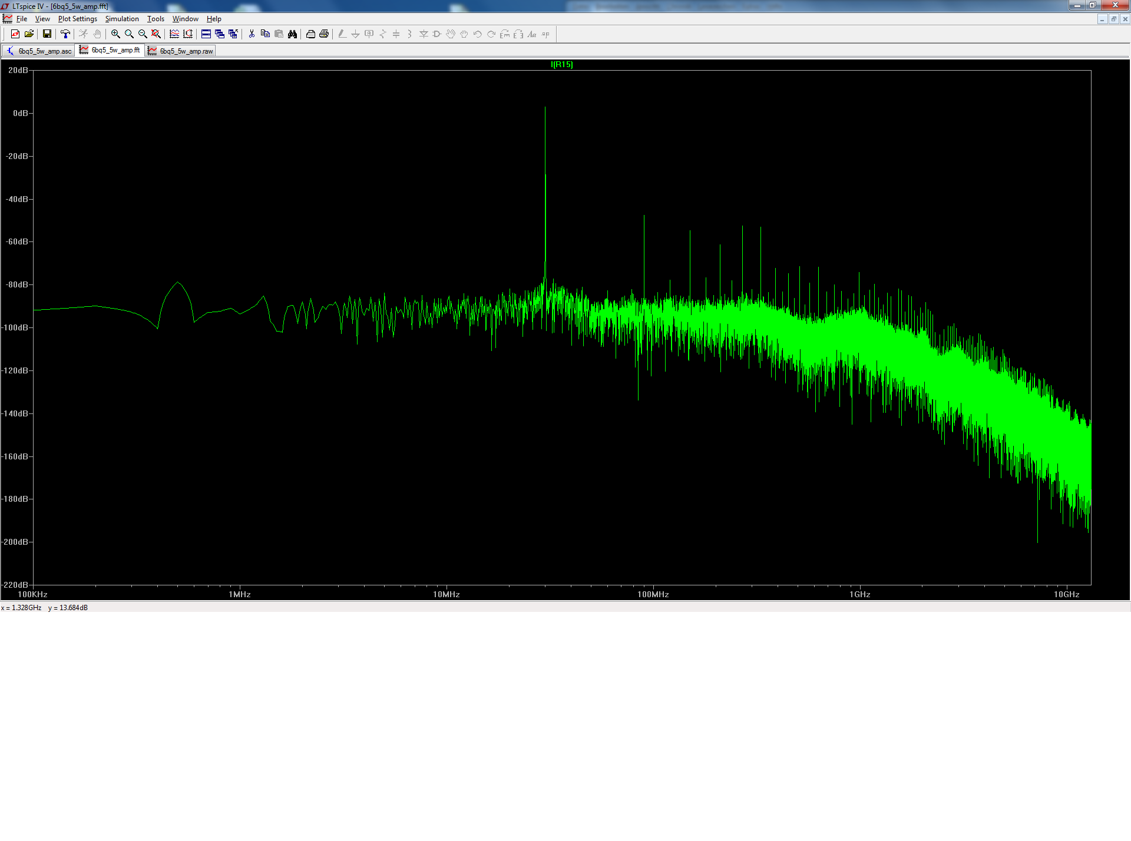Image resolution: width=1131 pixels, height=841 pixels.
Task: Open the Simulation menu
Action: point(122,19)
